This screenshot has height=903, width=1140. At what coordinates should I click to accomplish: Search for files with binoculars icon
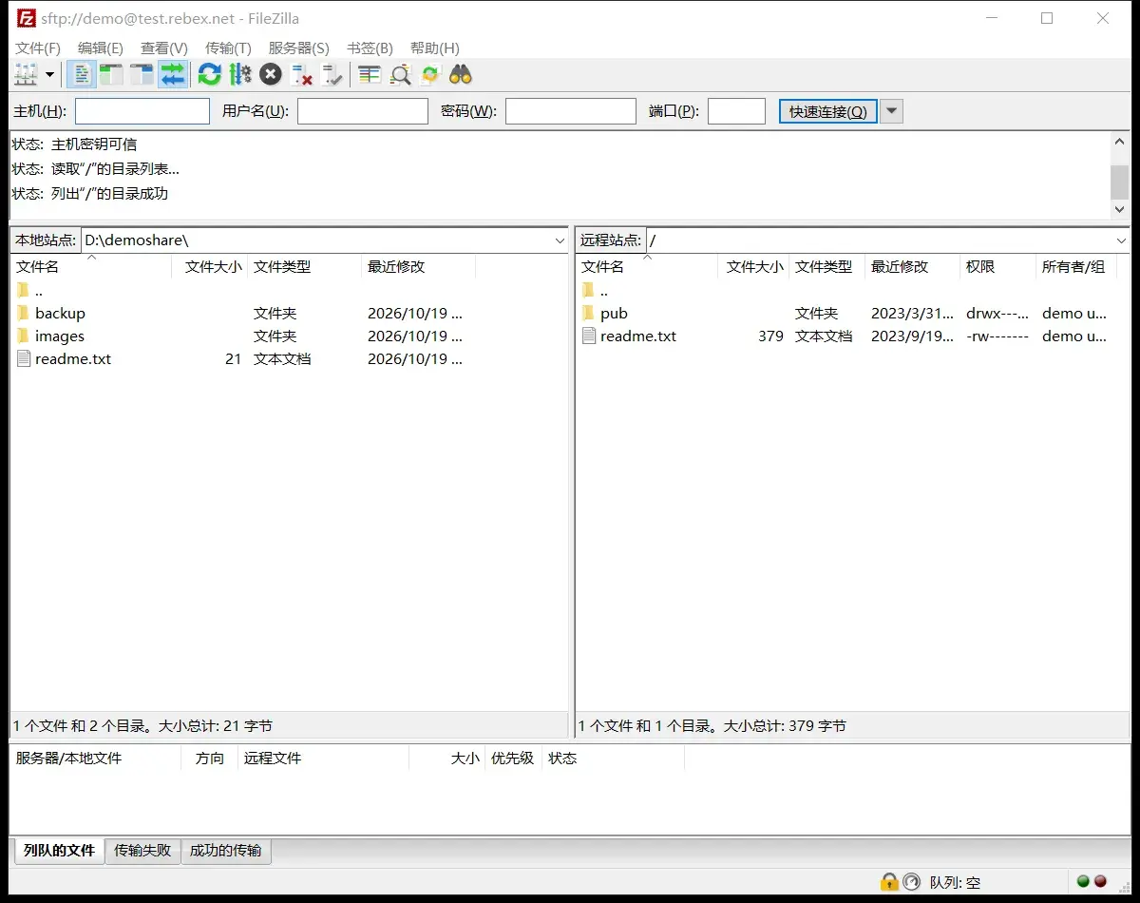(x=461, y=74)
